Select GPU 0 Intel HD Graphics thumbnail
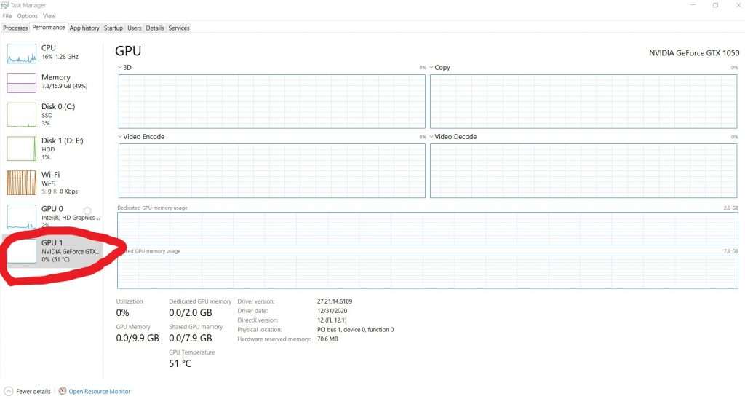This screenshot has width=745, height=399. click(21, 217)
